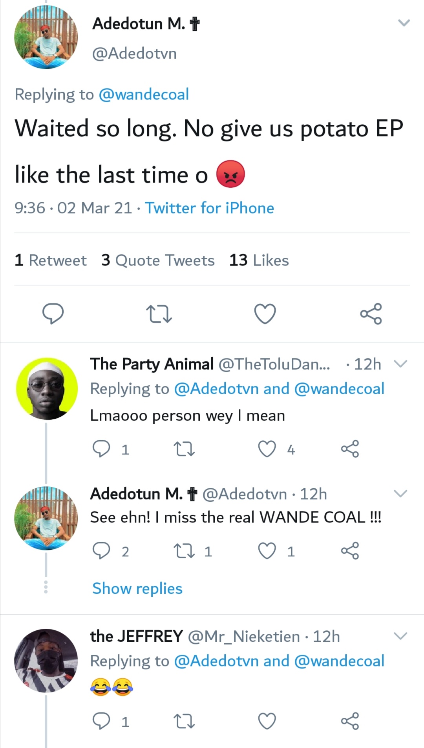This screenshot has width=424, height=748.
Task: View the 3 Quote Tweets list
Action: pyautogui.click(x=158, y=260)
